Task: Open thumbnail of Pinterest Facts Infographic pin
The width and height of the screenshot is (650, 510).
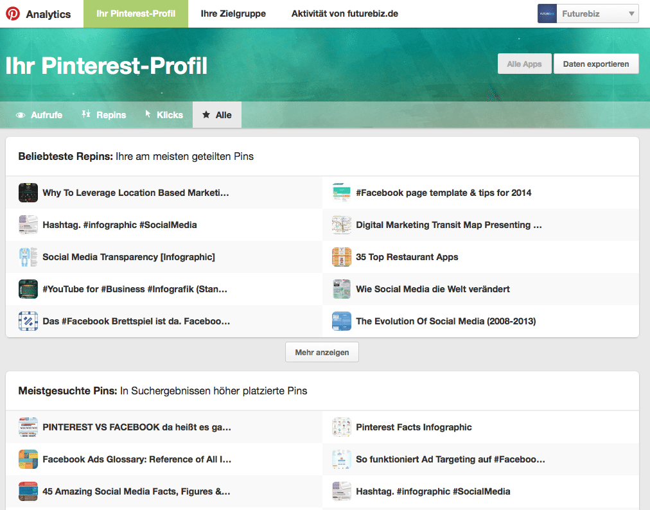Action: point(342,427)
